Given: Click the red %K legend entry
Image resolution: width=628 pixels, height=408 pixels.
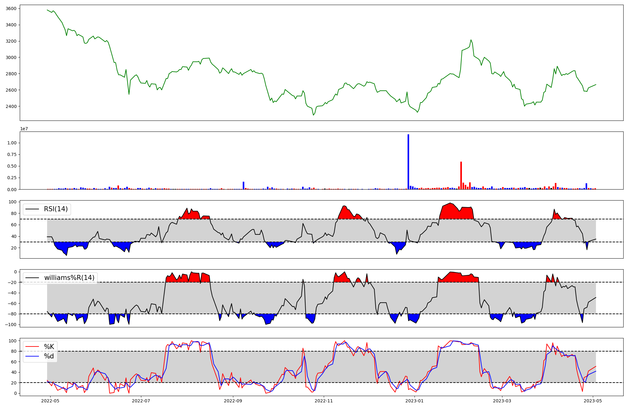Looking at the screenshot, I should coord(49,347).
